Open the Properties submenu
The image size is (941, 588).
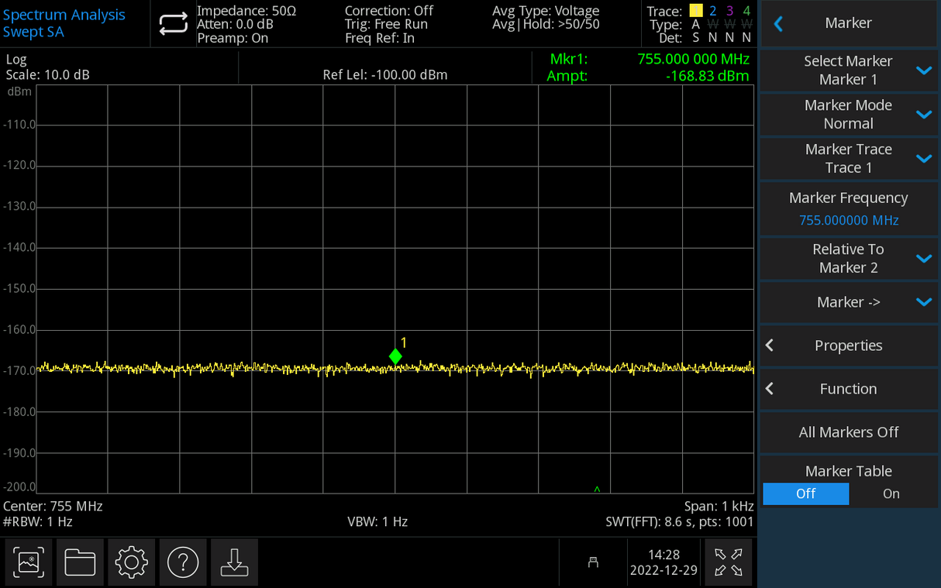(x=848, y=346)
